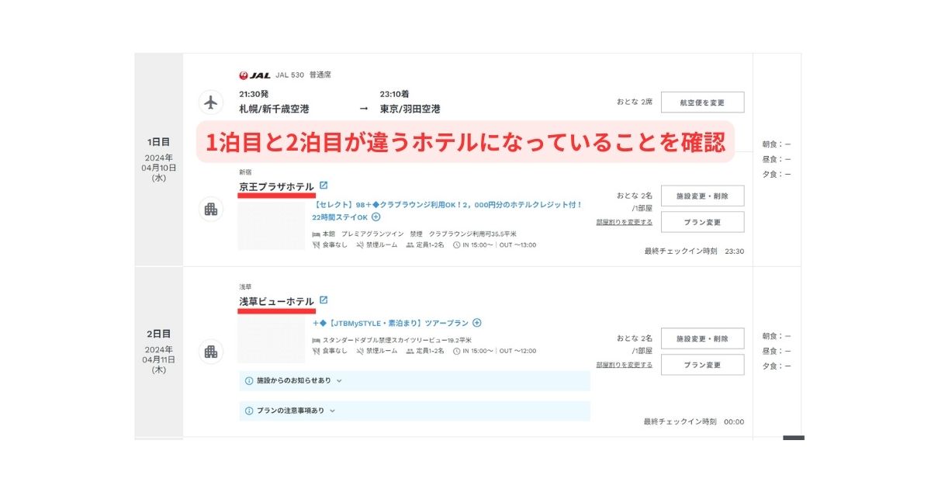Click plus icon after JTBMySTYLE ツアープラン
931x489 pixels.
click(x=477, y=323)
